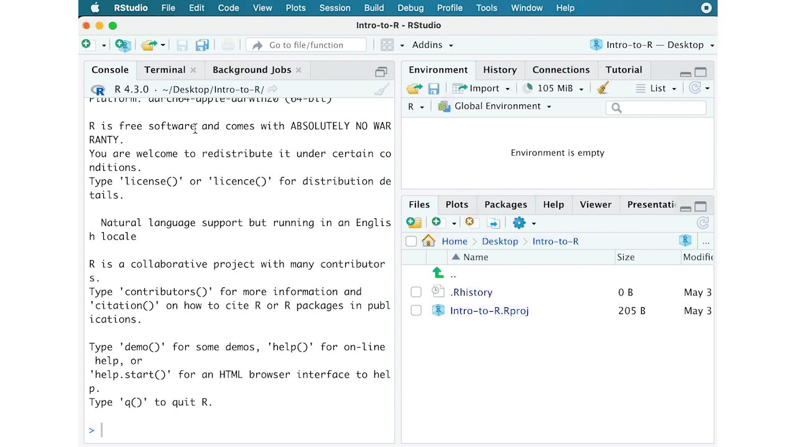Refresh the file listing in Files pane

click(x=703, y=223)
